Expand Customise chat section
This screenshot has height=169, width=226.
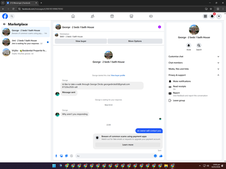194,56
